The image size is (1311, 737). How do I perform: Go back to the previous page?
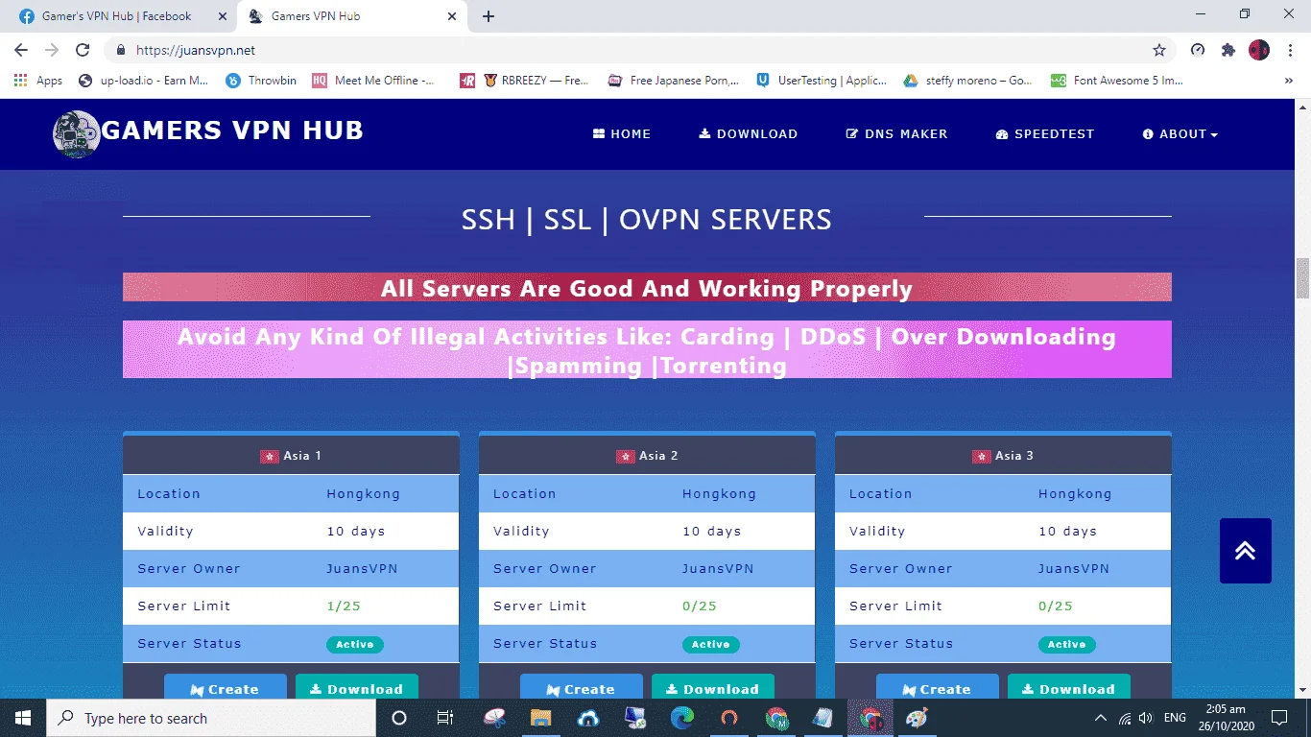tap(21, 50)
